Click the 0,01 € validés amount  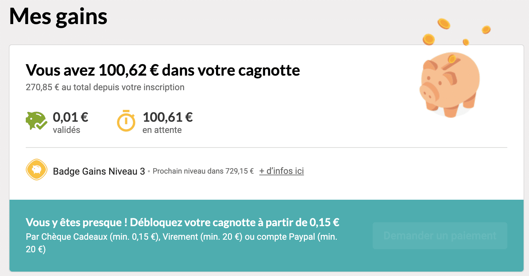[71, 117]
